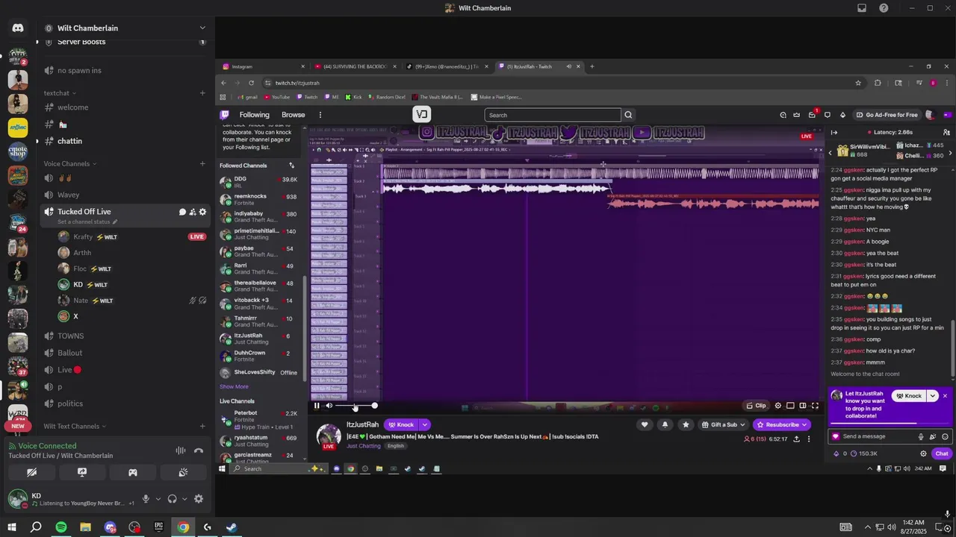Click the Knock button in the chat popup
Screen dimensions: 956x537
[x=909, y=396]
